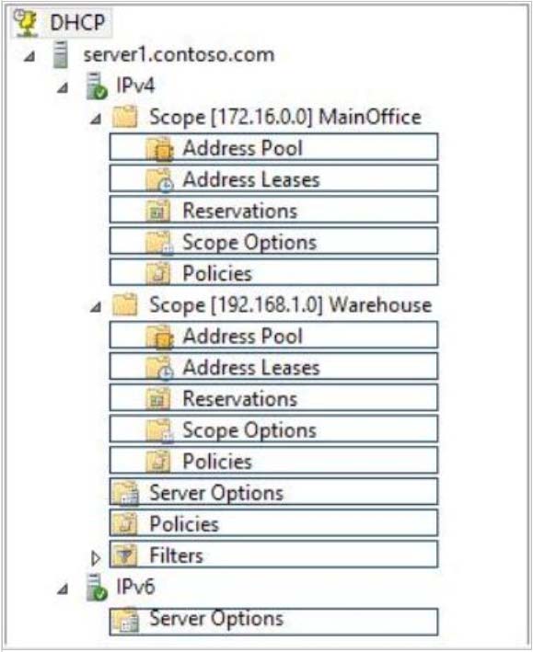Image resolution: width=533 pixels, height=652 pixels.
Task: Select Policies under MainOffice scope
Action: pyautogui.click(x=273, y=273)
